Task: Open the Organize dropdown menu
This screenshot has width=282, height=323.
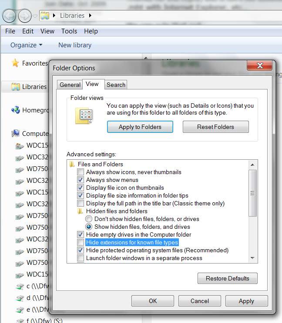Action: pos(26,45)
